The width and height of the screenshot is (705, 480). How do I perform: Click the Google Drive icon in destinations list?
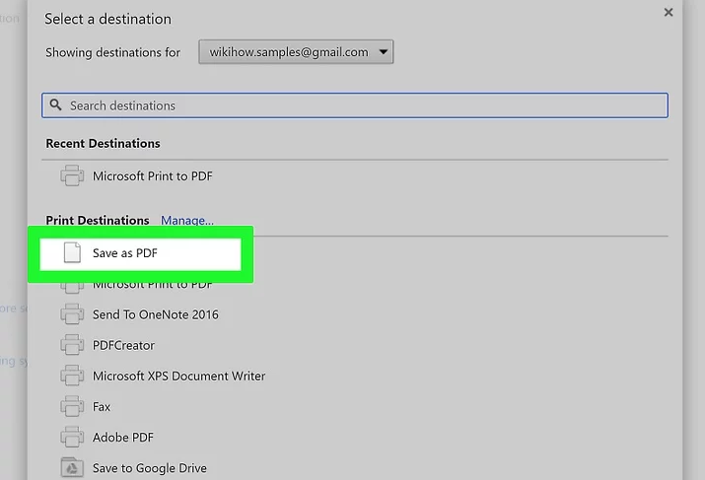click(72, 467)
